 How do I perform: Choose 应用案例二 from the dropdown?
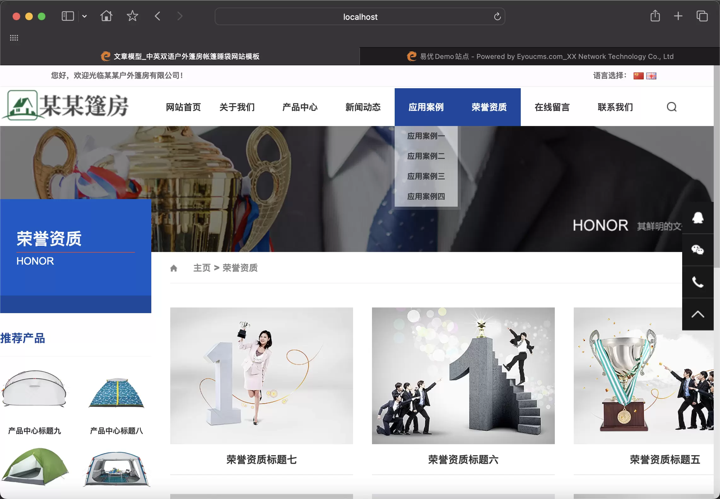(426, 156)
